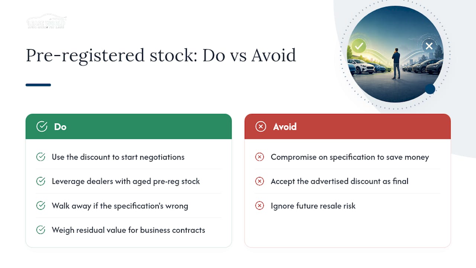Click the X badge on the circular photo
The image size is (476, 268).
click(x=429, y=46)
